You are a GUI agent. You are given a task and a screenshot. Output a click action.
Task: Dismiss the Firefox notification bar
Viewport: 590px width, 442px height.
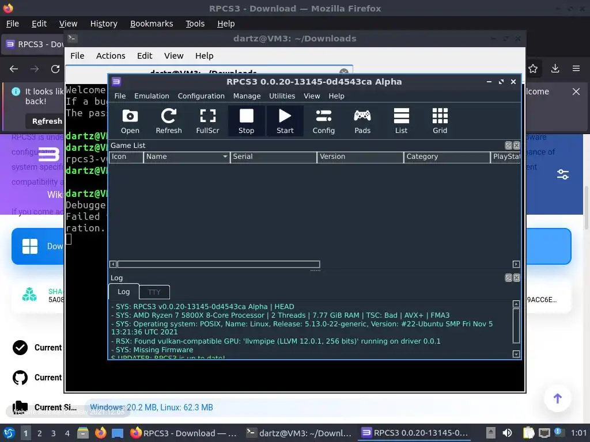pyautogui.click(x=576, y=92)
